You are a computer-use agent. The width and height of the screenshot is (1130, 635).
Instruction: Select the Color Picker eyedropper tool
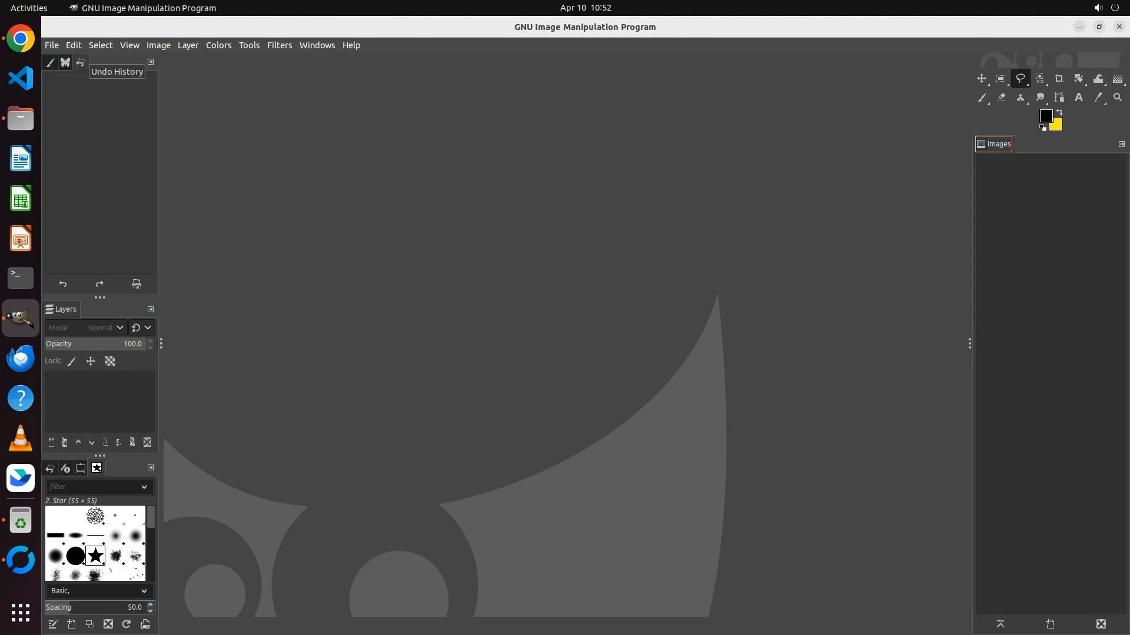[1098, 98]
